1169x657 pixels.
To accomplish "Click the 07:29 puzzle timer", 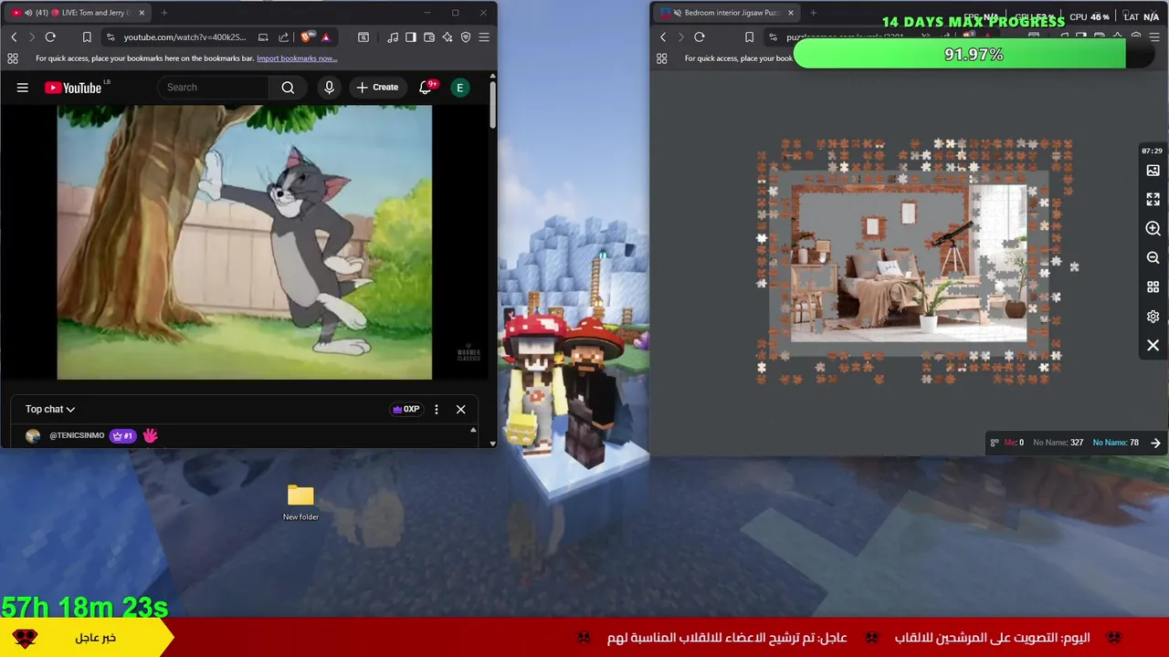I will pyautogui.click(x=1152, y=151).
